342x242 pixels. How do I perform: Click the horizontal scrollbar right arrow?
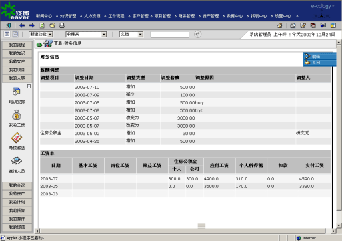click(x=333, y=231)
